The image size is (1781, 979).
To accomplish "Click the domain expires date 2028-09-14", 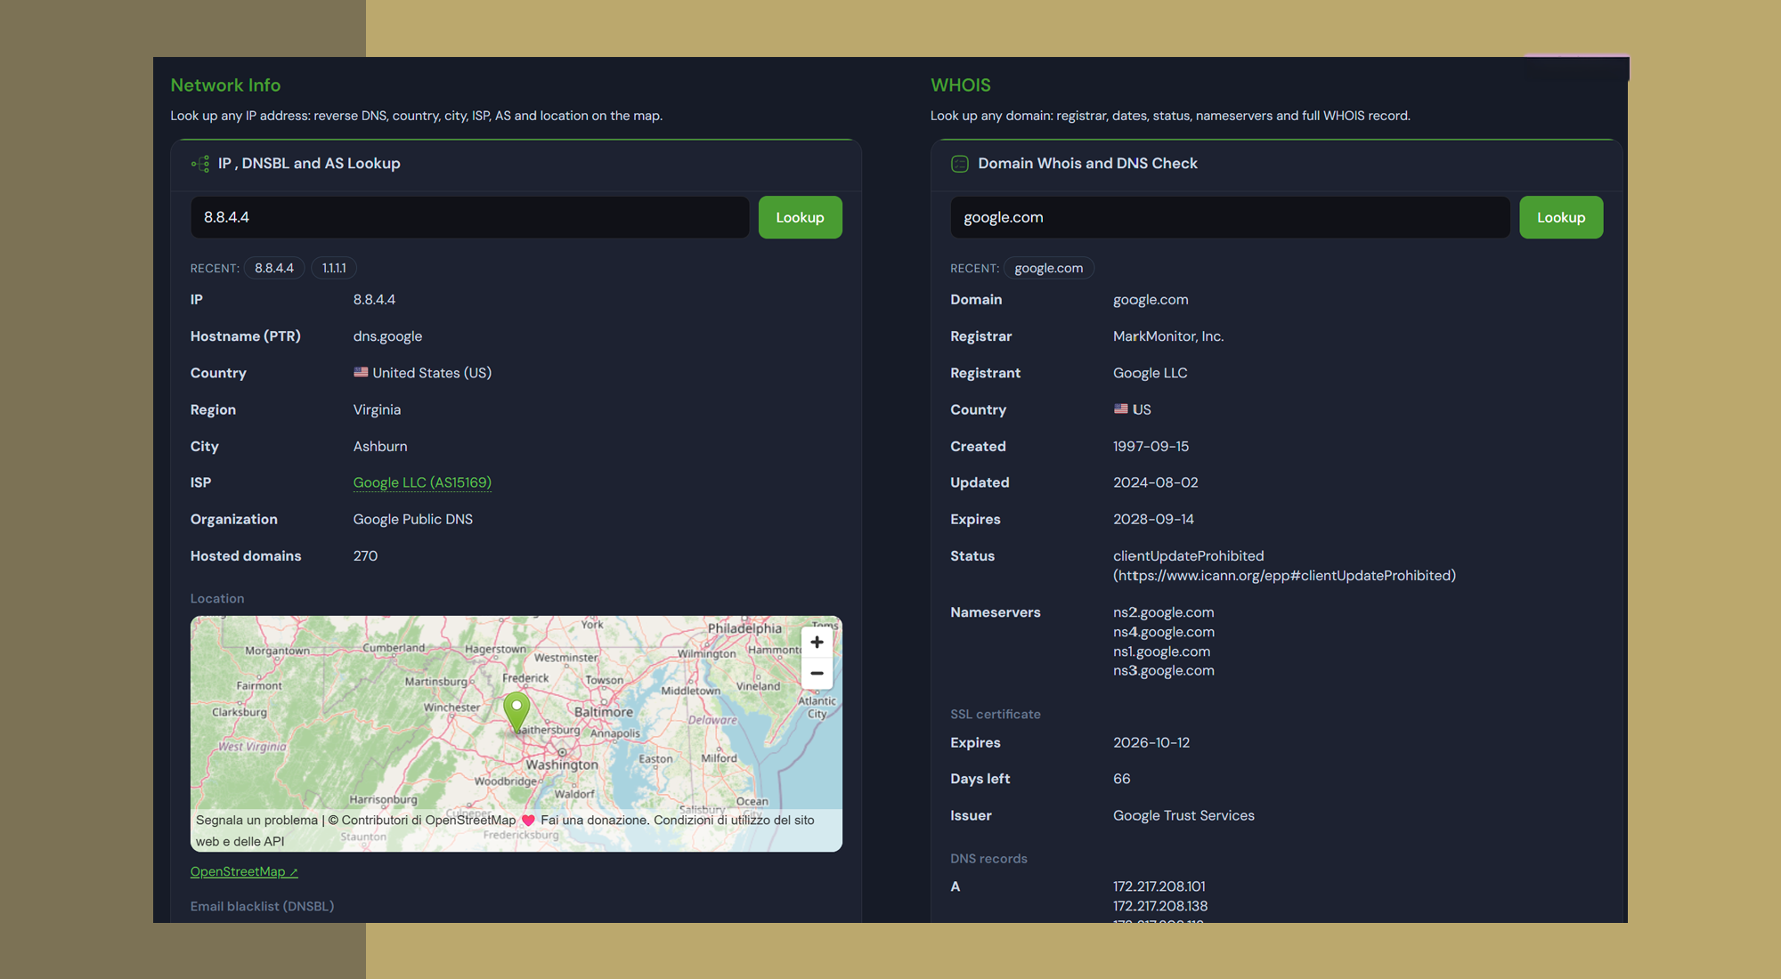I will pos(1153,519).
